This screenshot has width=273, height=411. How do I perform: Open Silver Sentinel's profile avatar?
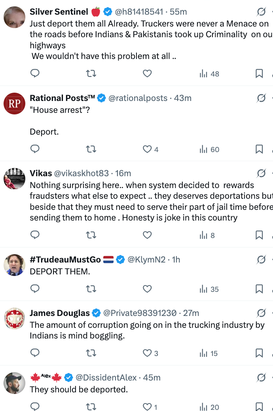coord(15,17)
